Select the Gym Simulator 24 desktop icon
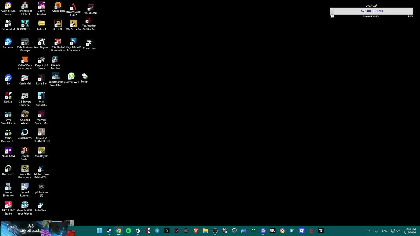This screenshot has width=420, height=236. [x=8, y=117]
